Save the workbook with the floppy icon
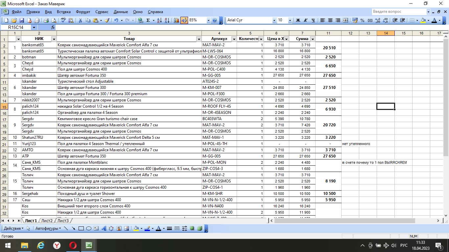Viewport: 449px width, 252px height. click(22, 20)
